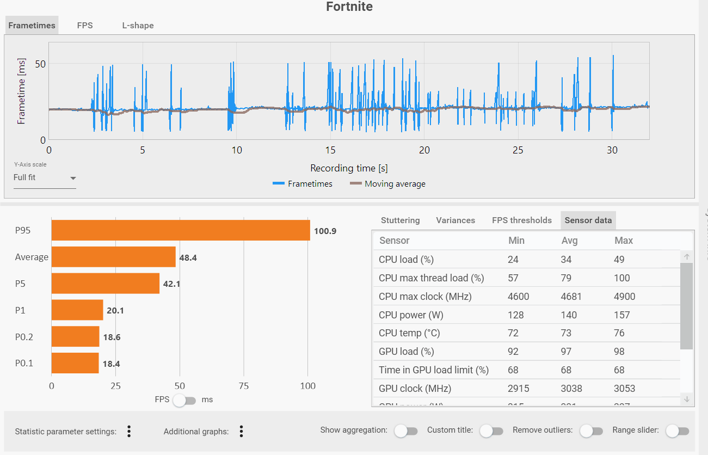The width and height of the screenshot is (708, 455).
Task: Click CPU power Avg value 140
Action: [569, 315]
